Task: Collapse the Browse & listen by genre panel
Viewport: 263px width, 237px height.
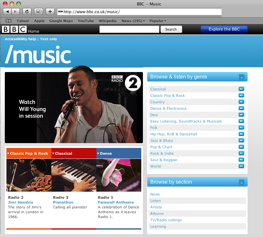Action: coord(241,77)
